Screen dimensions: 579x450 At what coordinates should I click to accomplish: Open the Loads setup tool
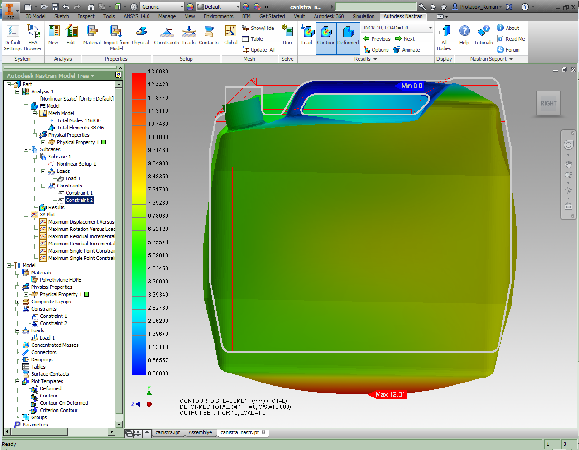189,35
